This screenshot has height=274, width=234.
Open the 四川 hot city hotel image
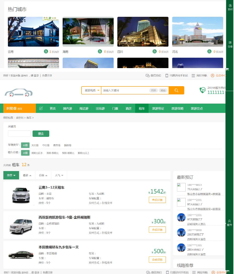[143, 32]
